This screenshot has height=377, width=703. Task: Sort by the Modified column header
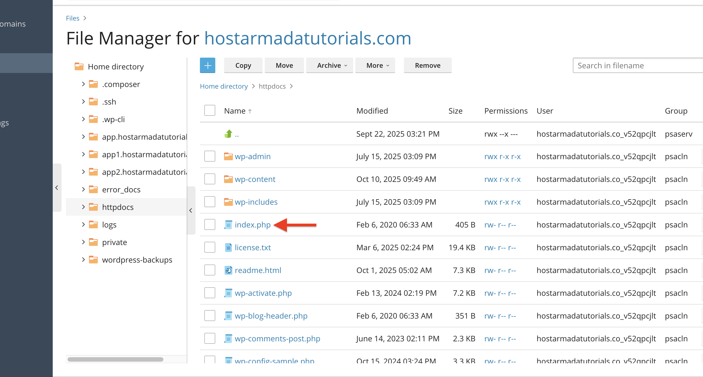click(x=372, y=111)
